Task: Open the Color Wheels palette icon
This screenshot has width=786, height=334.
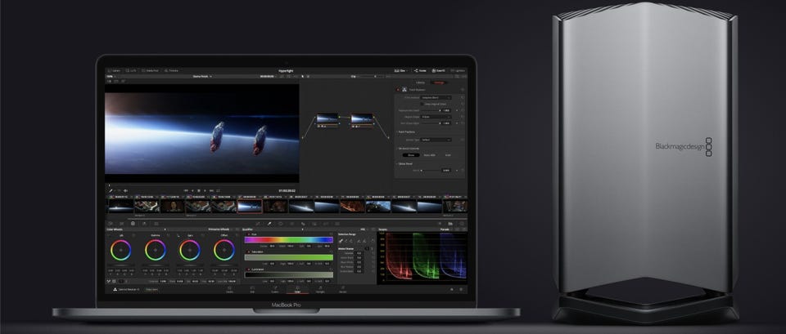Action: (x=133, y=224)
